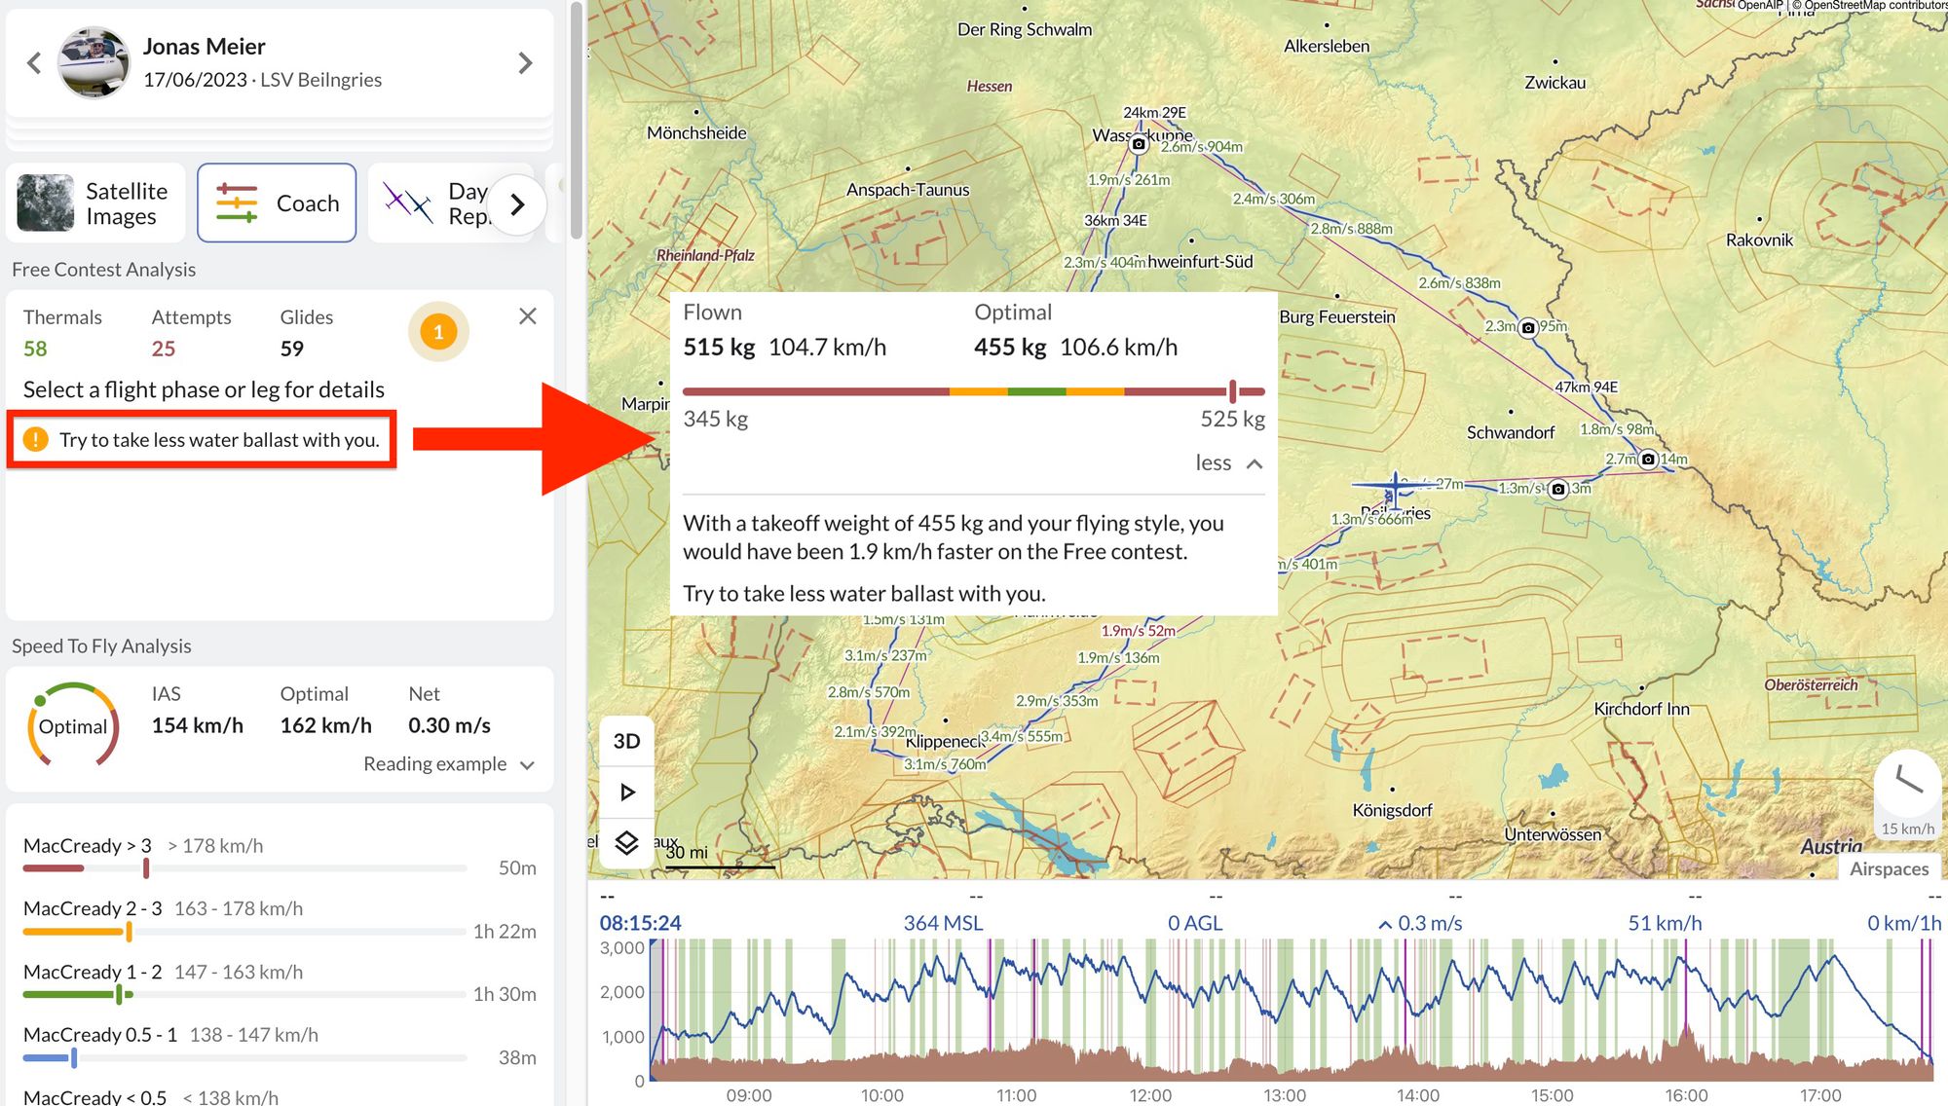Adjust the takeoff weight slider handle
This screenshot has height=1106, width=1948.
1233,391
